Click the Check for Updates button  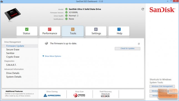pos(127,49)
